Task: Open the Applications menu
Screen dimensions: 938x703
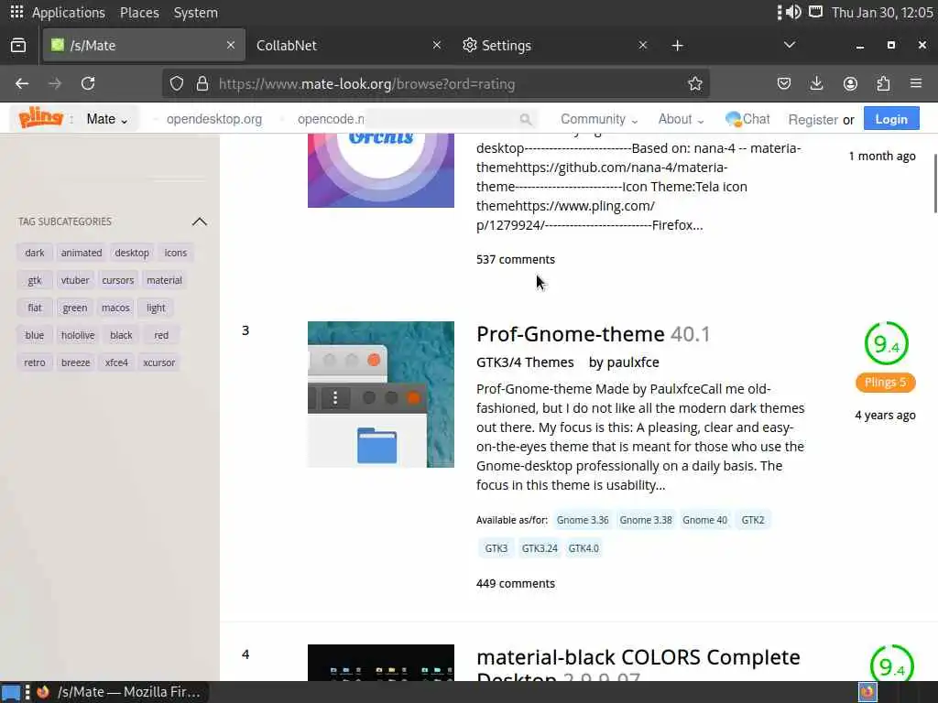Action: (x=68, y=13)
